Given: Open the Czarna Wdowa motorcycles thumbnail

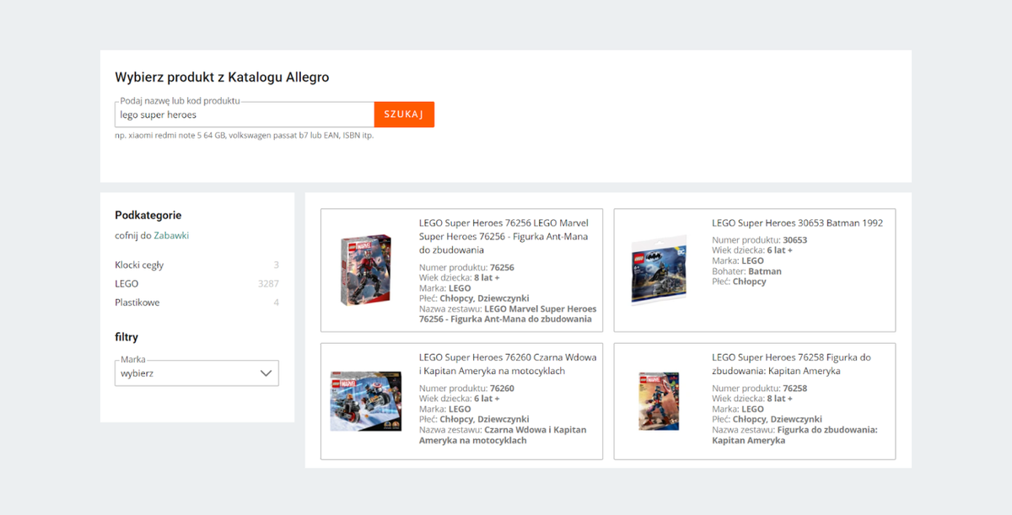Looking at the screenshot, I should (x=365, y=400).
